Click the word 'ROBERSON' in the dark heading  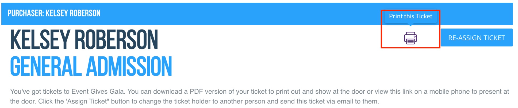tap(116, 40)
